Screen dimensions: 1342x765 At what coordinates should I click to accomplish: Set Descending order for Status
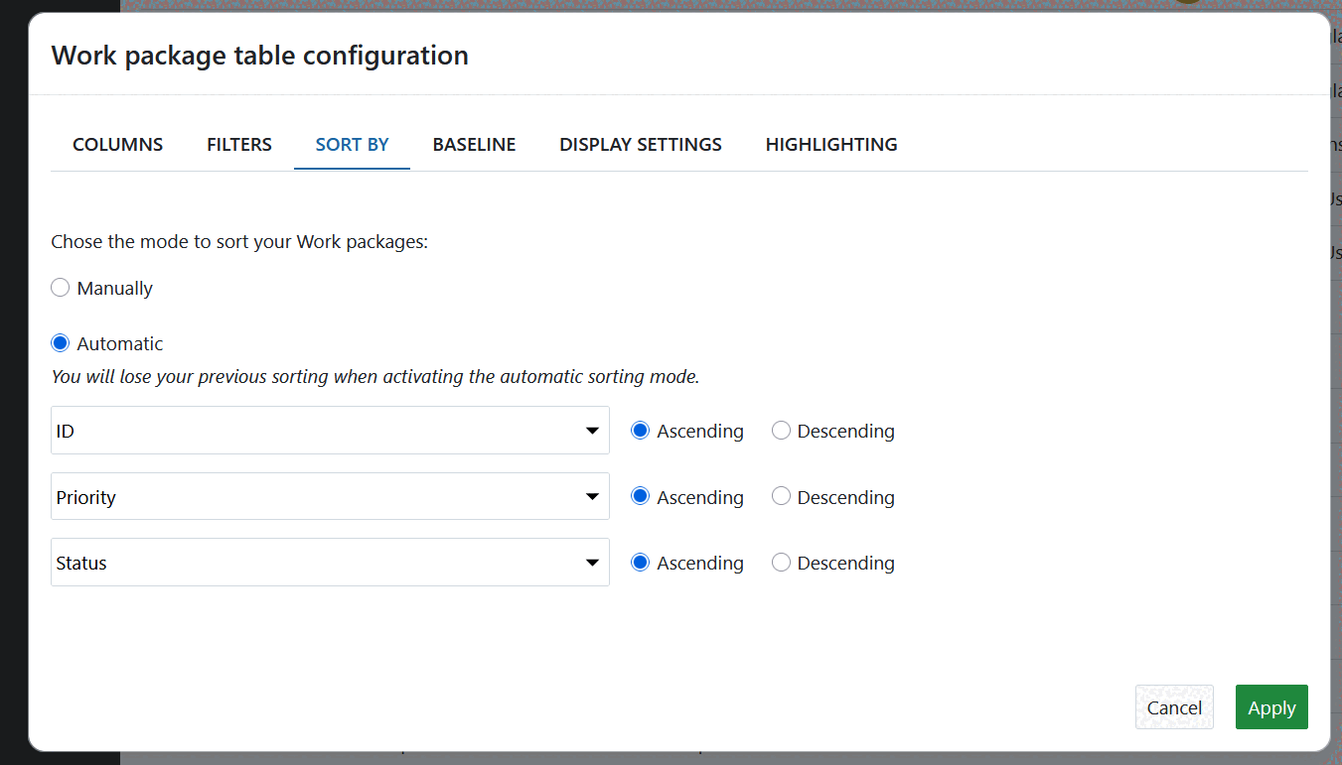(x=781, y=562)
